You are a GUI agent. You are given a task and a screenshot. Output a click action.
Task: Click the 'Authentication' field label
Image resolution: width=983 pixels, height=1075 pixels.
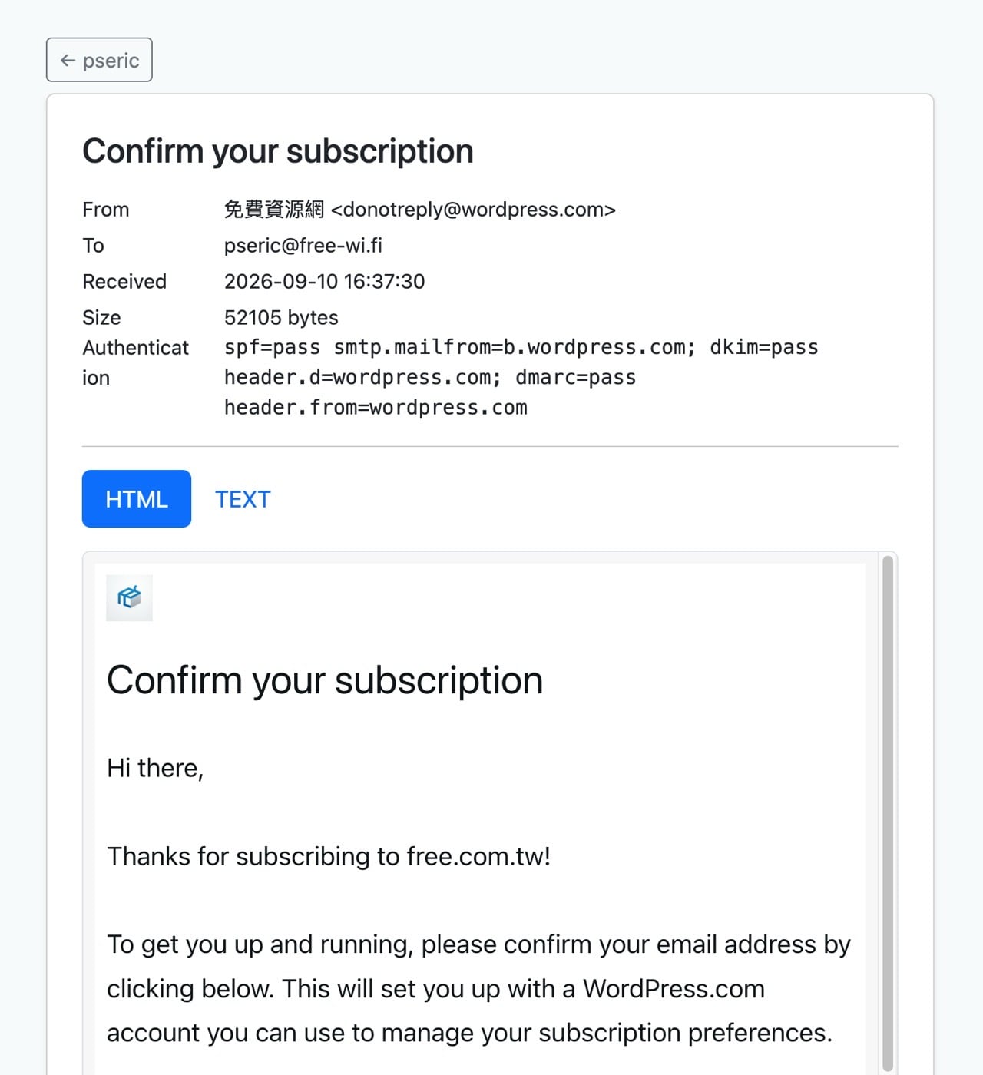point(135,363)
